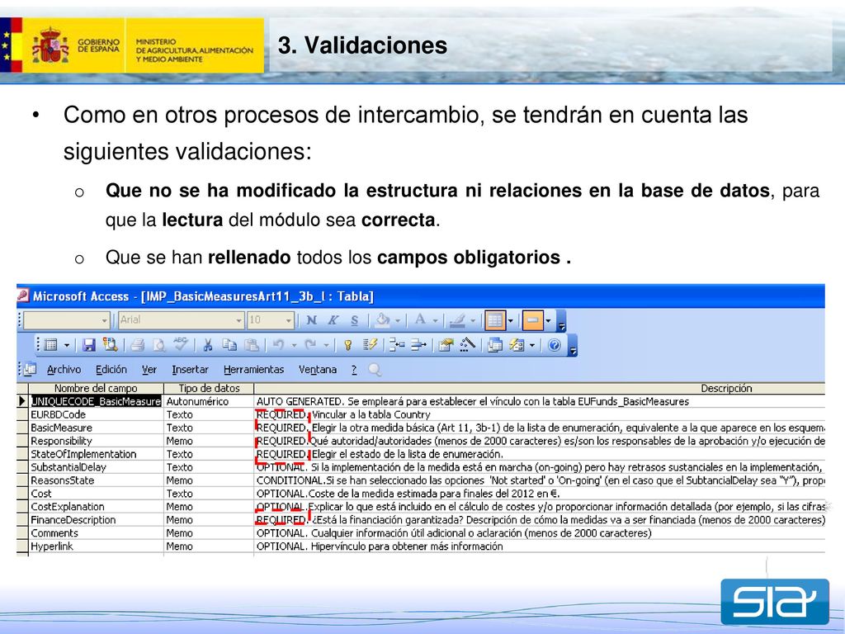845x634 pixels.
Task: Select the SubstantialDelay field name
Action: (68, 467)
